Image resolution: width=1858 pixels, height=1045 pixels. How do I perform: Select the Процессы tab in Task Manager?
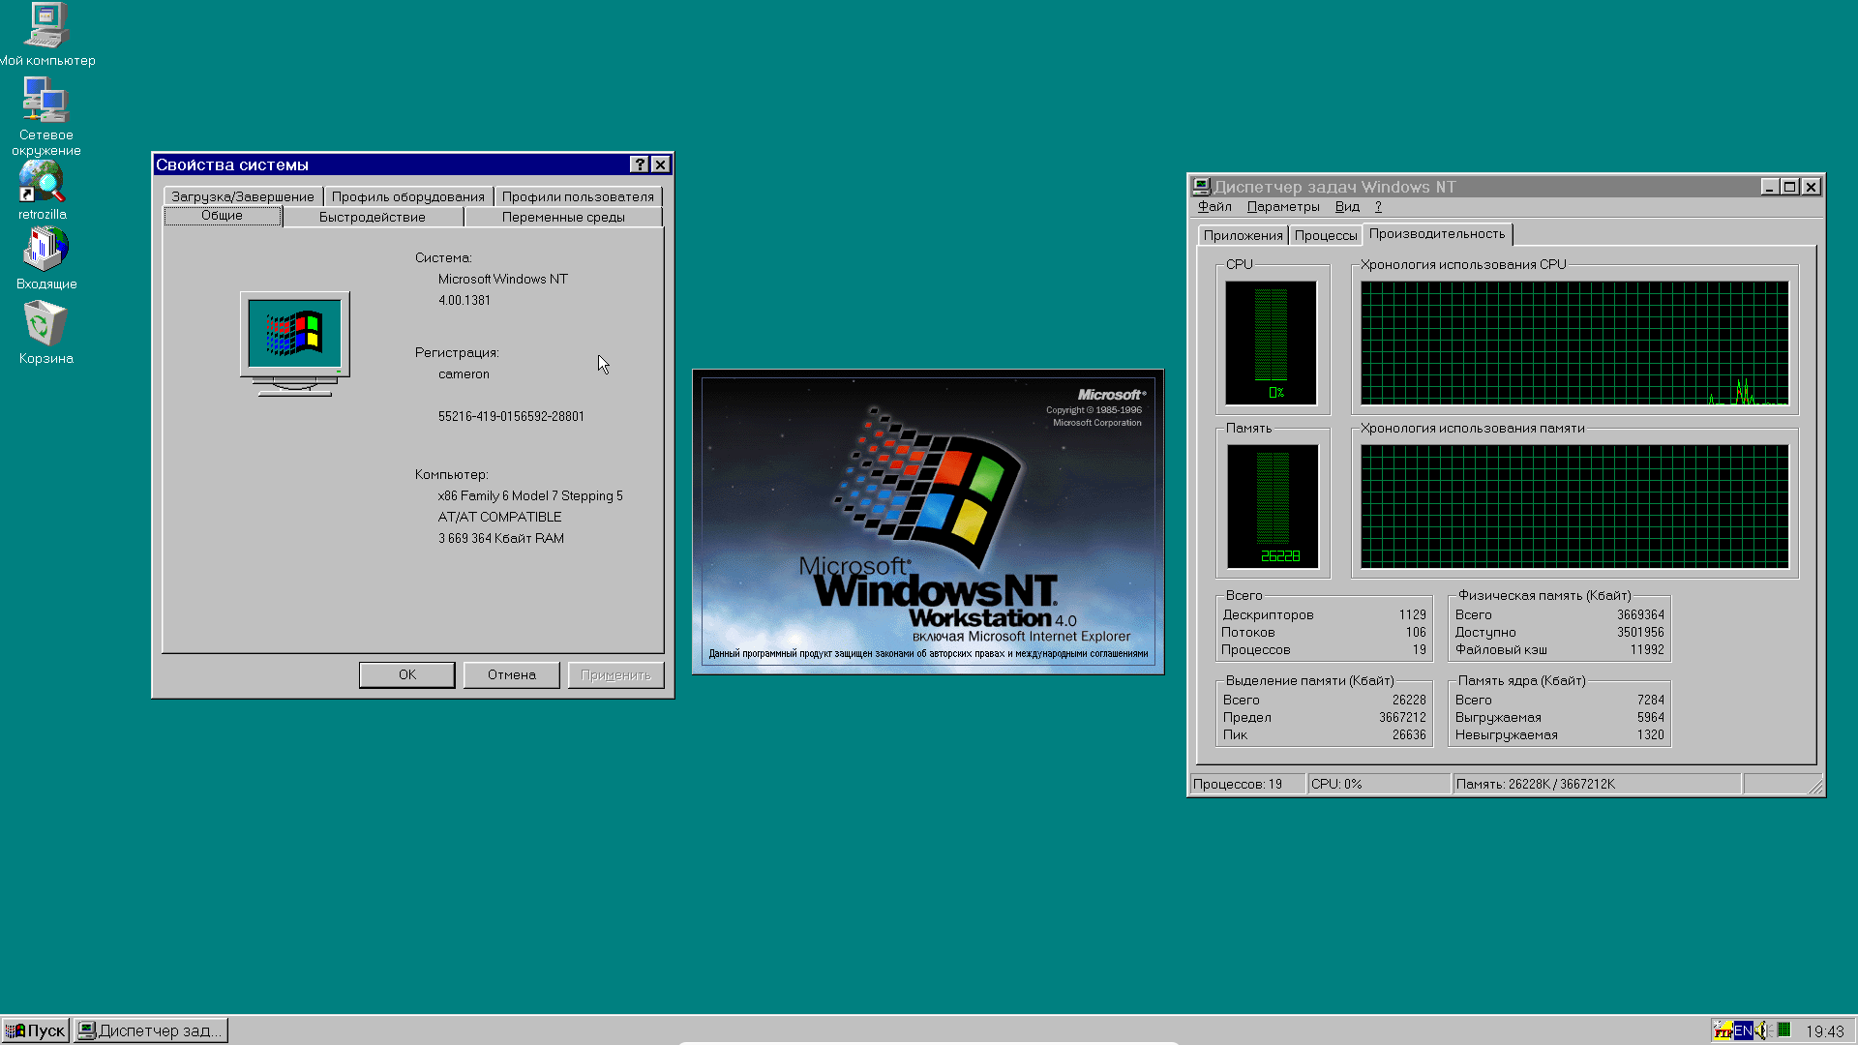1325,235
